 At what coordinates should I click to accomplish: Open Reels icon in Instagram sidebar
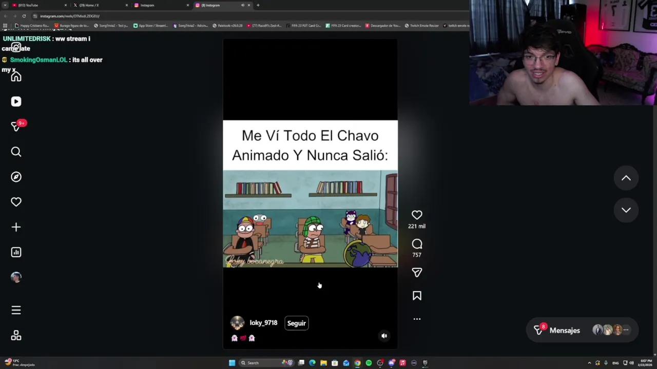16,101
